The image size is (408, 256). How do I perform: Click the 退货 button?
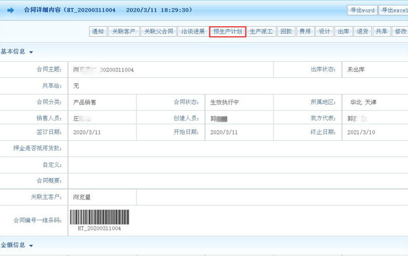tap(363, 31)
